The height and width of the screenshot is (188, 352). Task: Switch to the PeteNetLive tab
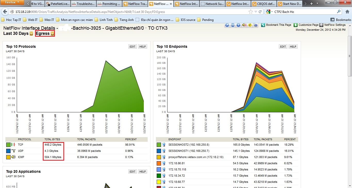point(58,4)
